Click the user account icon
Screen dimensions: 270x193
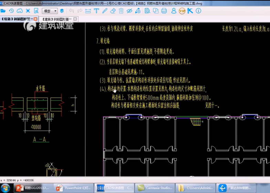[174, 11]
